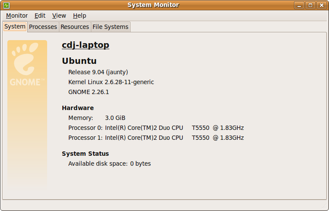Click the Processor 0 CPU description
Image resolution: width=329 pixels, height=211 pixels.
pos(174,128)
